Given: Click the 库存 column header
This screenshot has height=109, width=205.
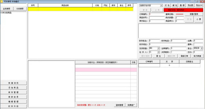Looking at the screenshot, I should (114, 5).
